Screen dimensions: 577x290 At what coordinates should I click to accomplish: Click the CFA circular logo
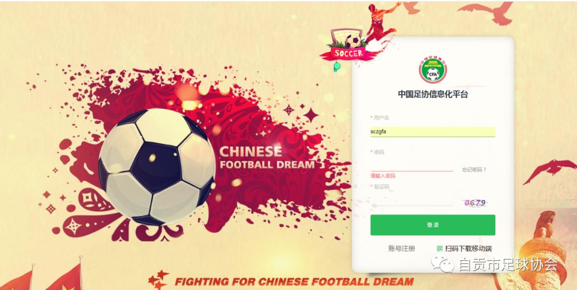click(433, 70)
